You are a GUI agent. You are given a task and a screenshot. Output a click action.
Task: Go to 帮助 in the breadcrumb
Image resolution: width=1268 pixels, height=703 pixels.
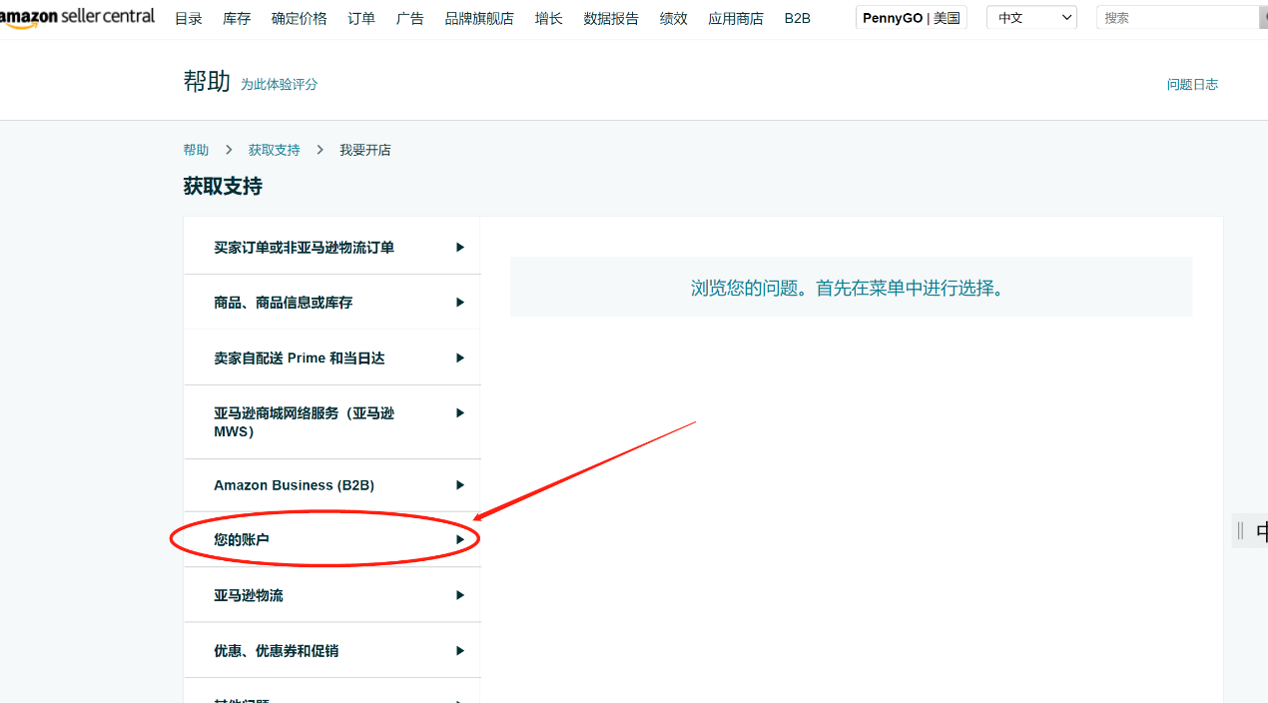(196, 150)
